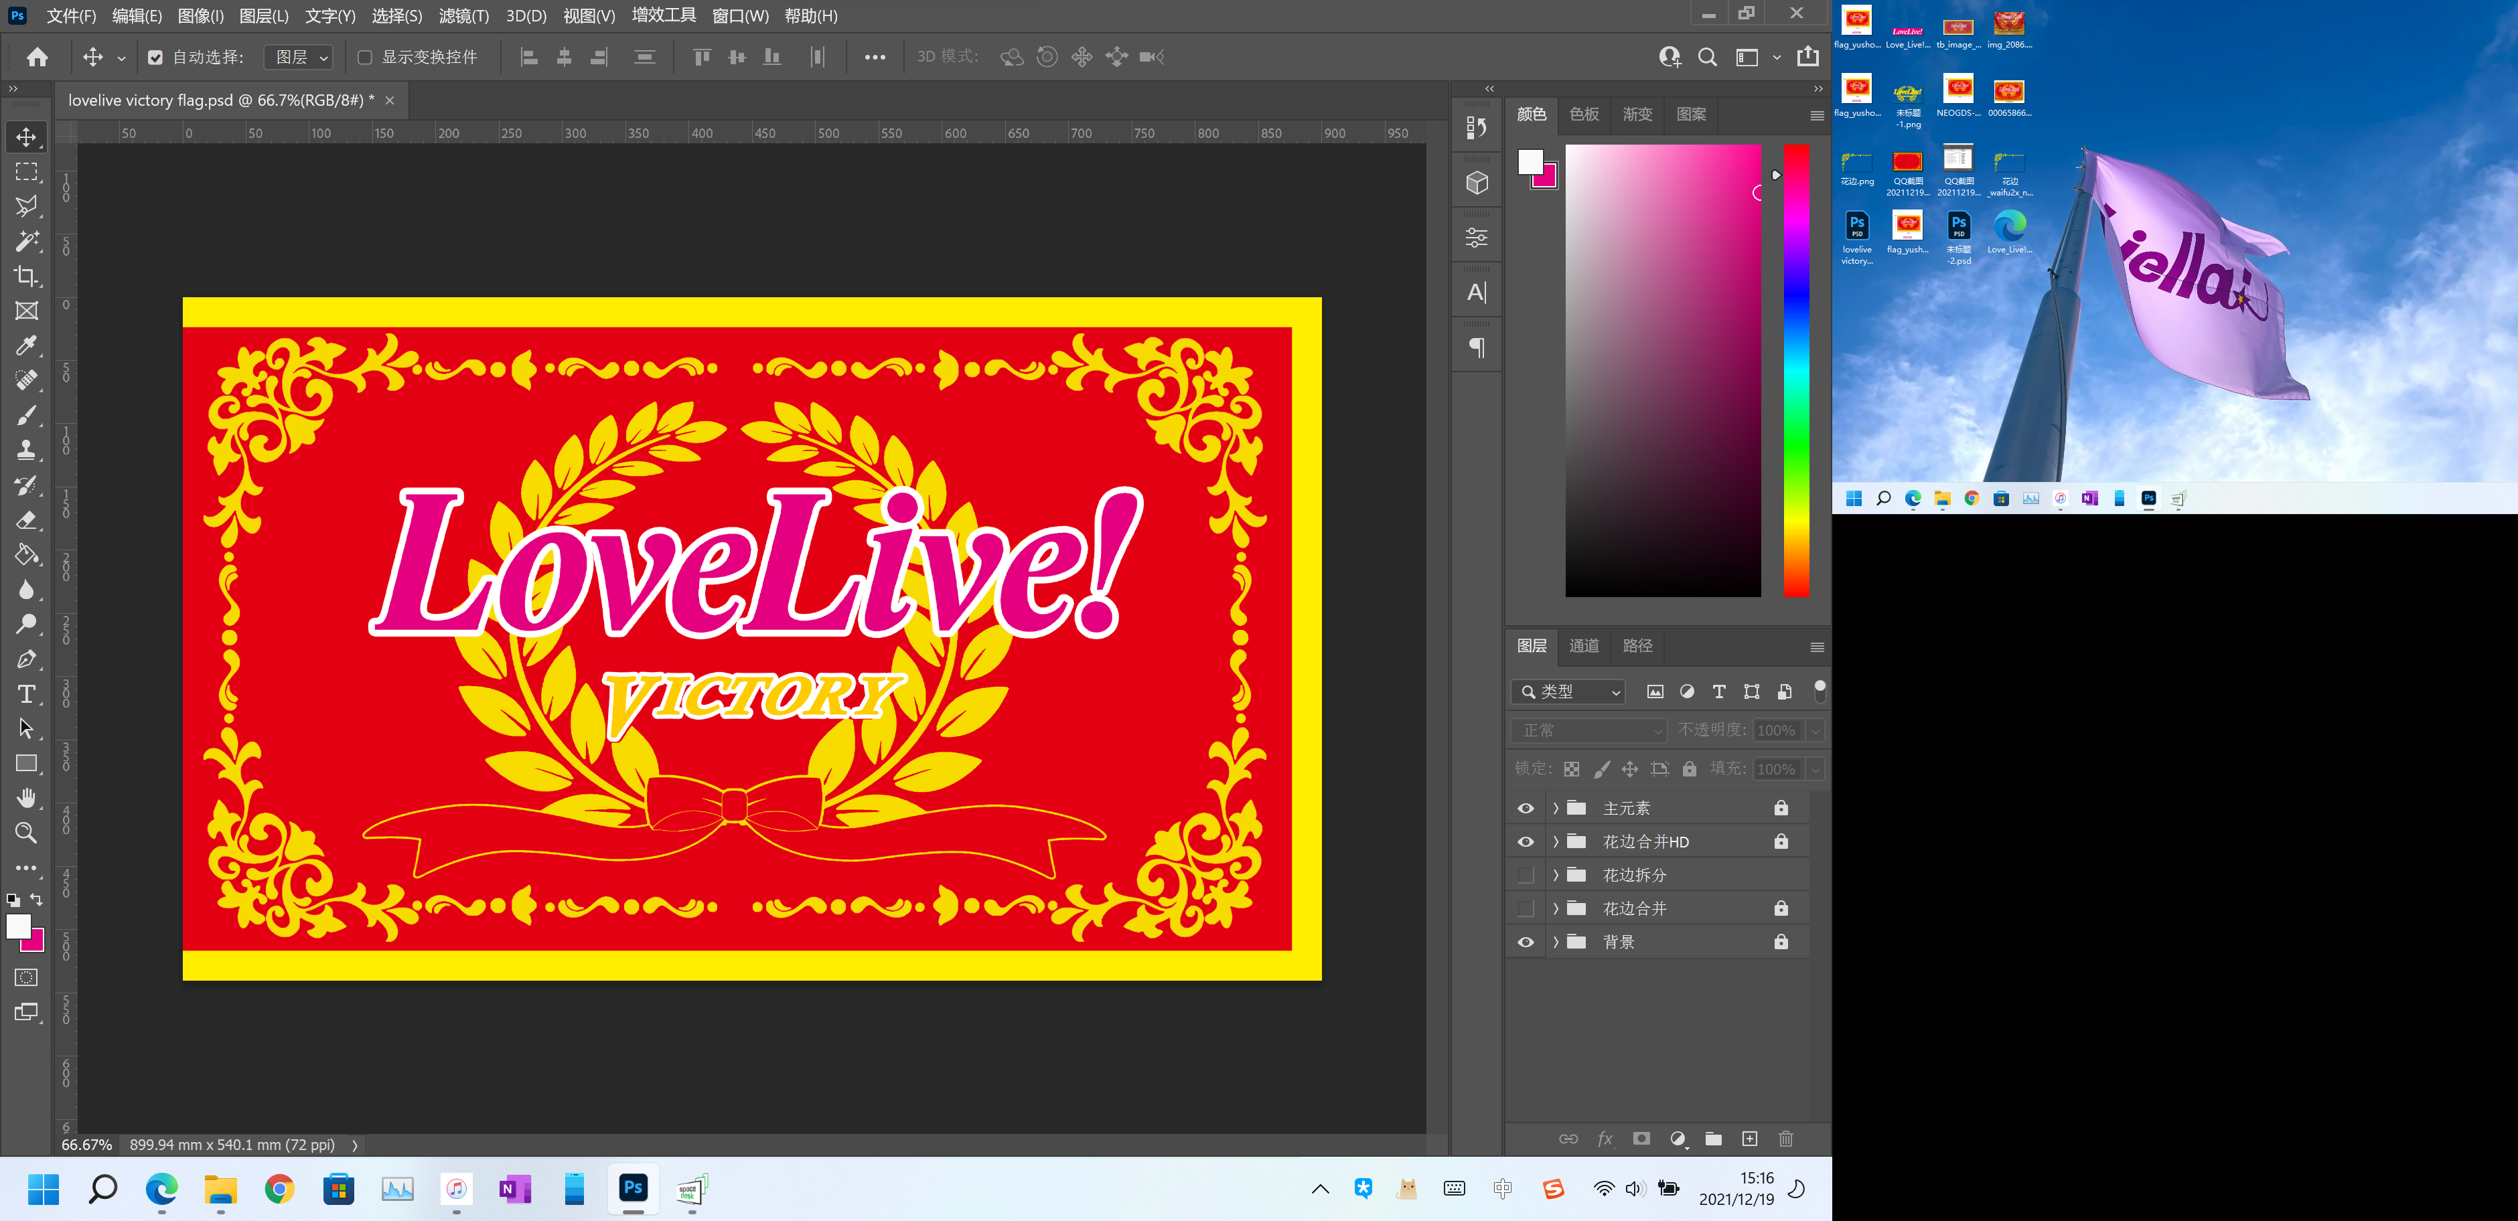Click the foreground color swatch in toolbox

pos(19,927)
